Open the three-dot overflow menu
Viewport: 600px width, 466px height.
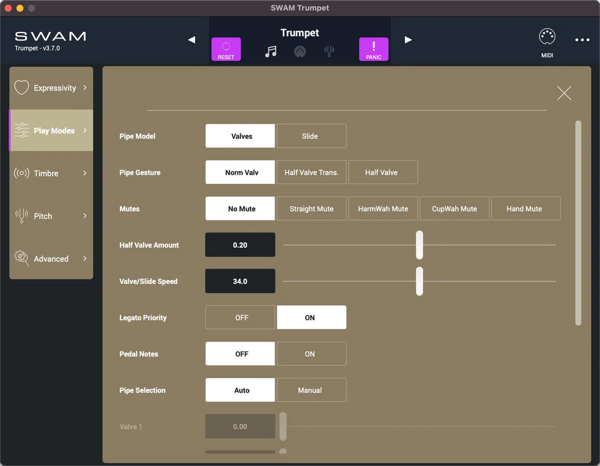pos(582,39)
